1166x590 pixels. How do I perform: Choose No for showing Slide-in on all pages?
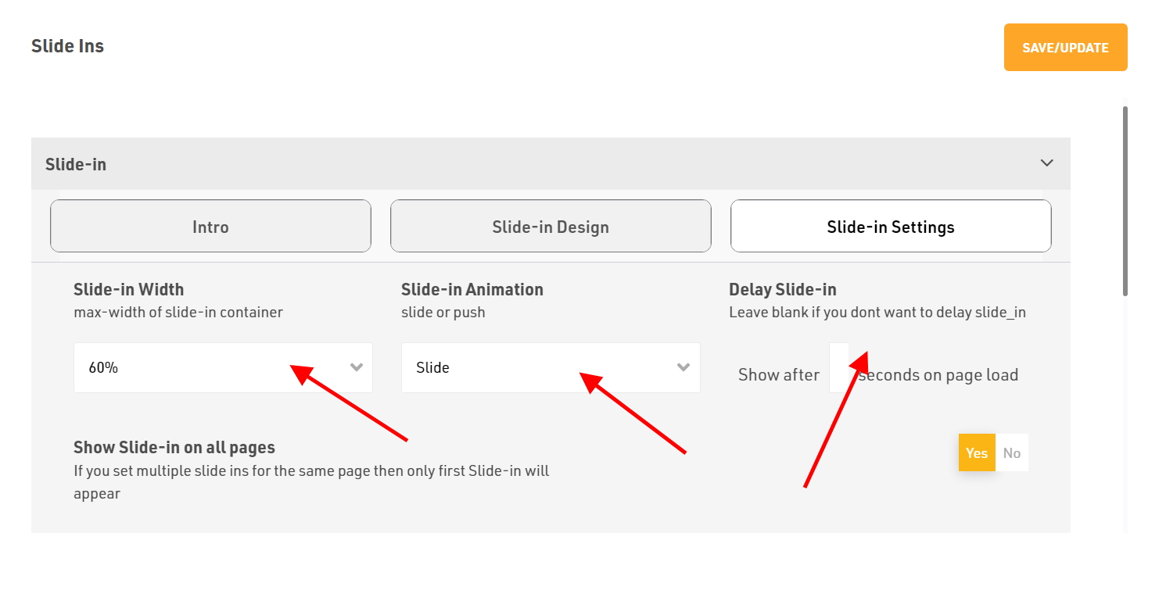(x=1012, y=453)
